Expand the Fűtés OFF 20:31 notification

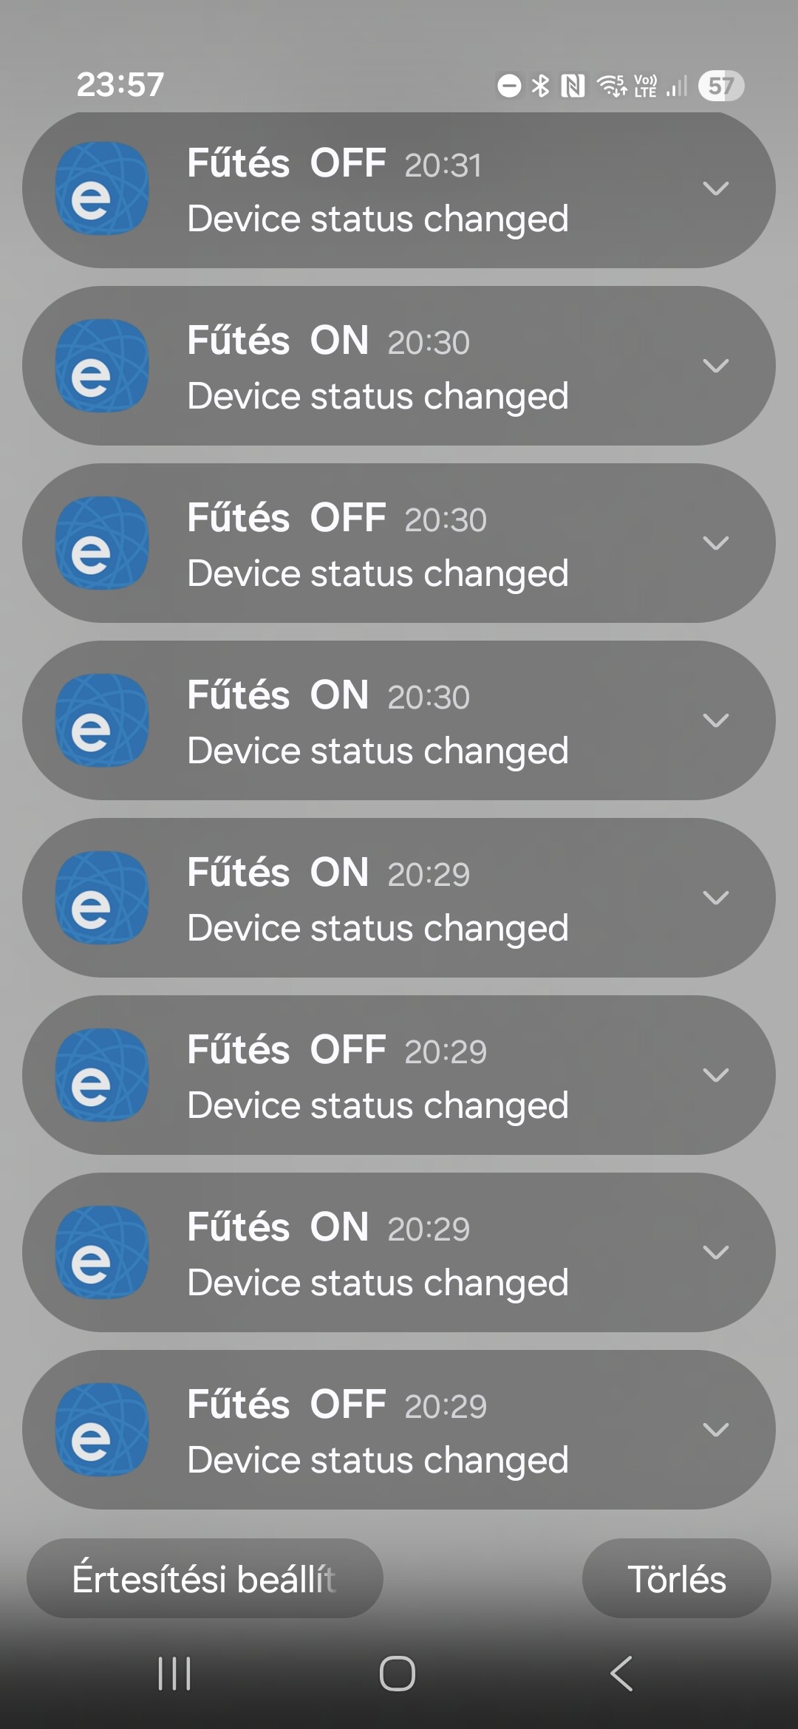(x=715, y=188)
